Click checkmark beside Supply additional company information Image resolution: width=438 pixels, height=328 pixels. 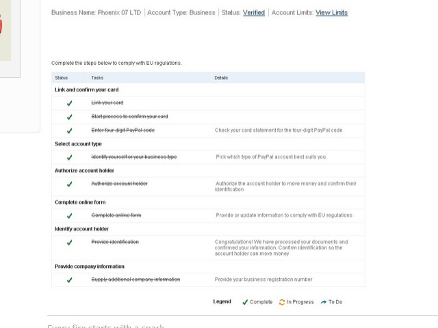pos(70,280)
